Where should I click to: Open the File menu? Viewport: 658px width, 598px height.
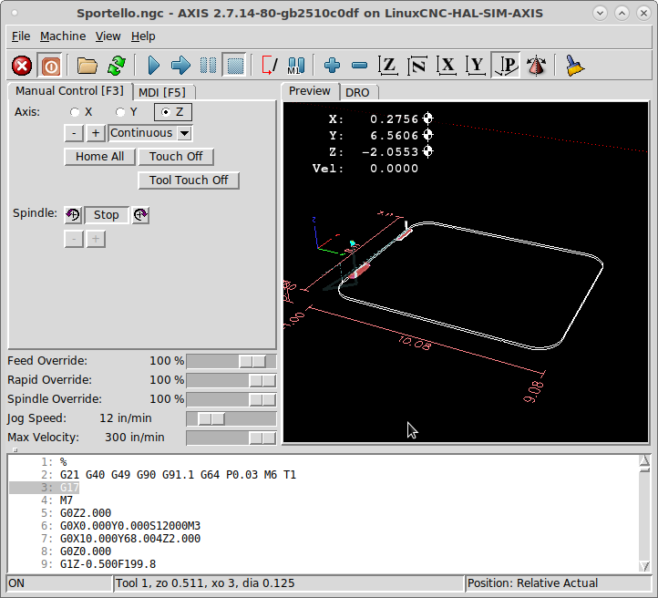point(21,36)
